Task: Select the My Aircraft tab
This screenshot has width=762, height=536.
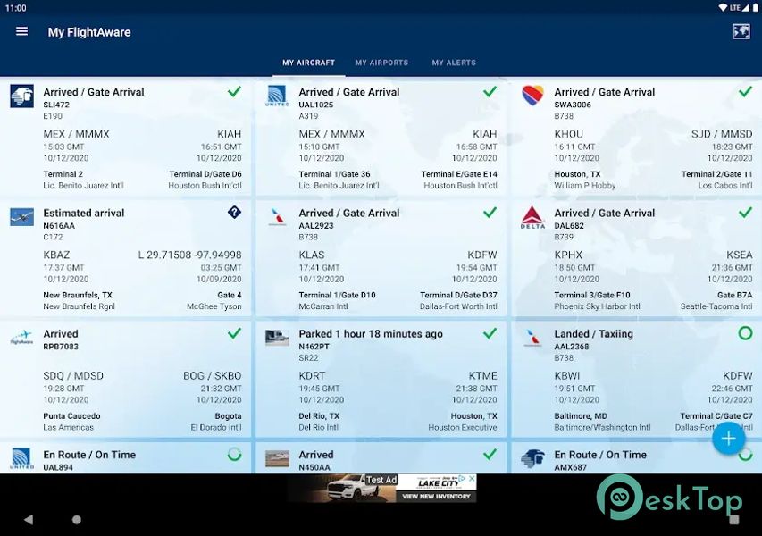Action: coord(308,63)
